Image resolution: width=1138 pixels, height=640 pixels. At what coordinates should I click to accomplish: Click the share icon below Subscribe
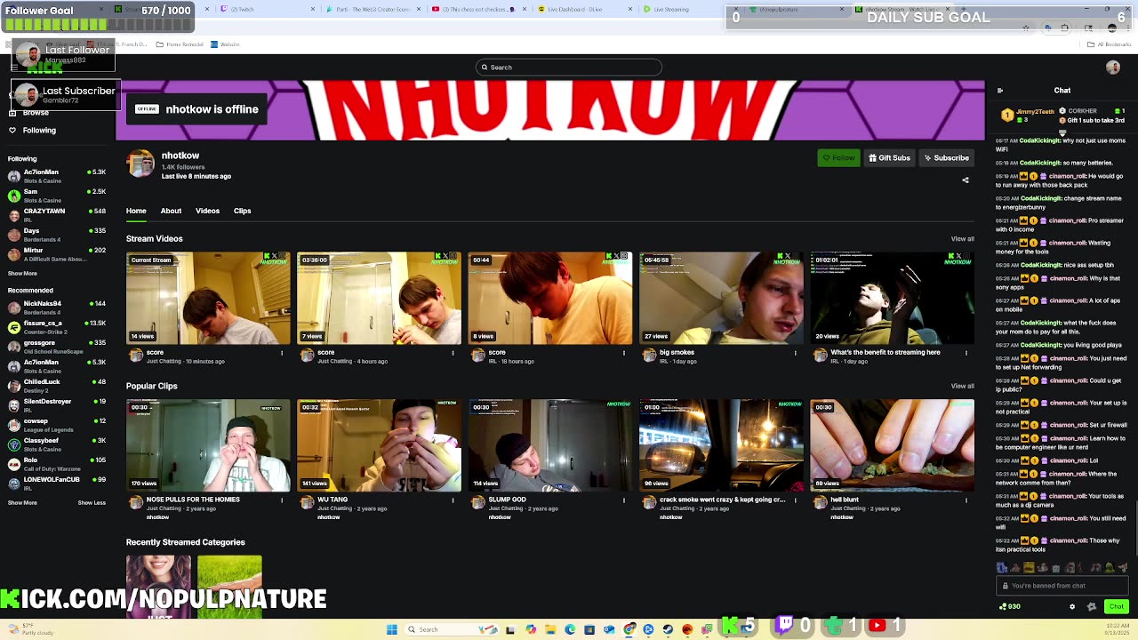click(x=966, y=180)
